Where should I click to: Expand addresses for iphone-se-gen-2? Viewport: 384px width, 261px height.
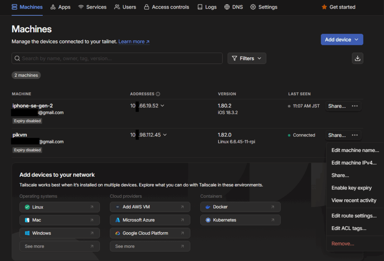coord(162,106)
